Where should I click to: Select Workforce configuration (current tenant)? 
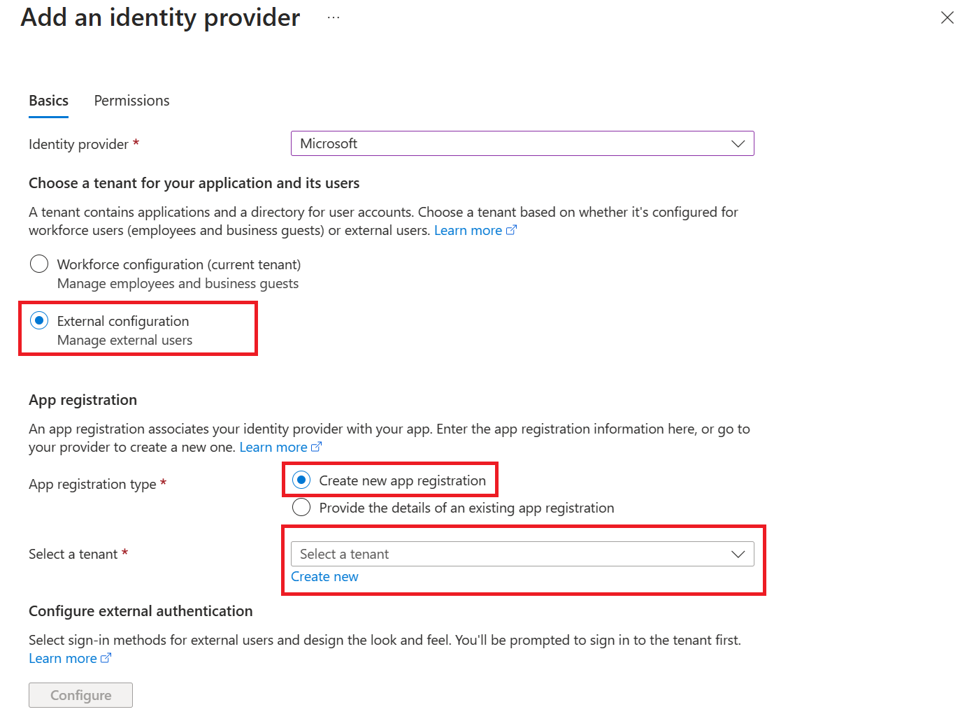[39, 264]
